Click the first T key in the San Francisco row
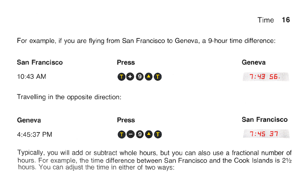Image resolution: width=308 pixels, height=186 pixels. point(121,77)
